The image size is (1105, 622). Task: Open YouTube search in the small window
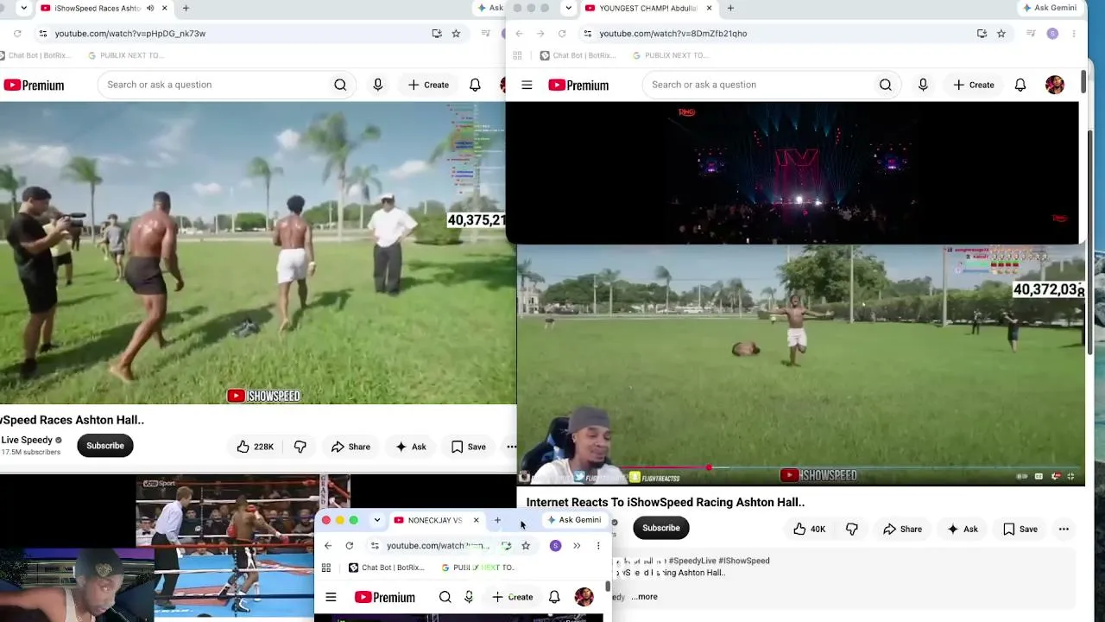point(445,597)
